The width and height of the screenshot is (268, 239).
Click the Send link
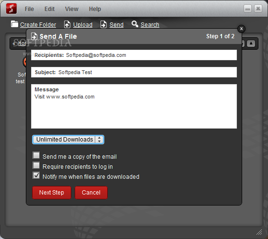[x=116, y=25]
